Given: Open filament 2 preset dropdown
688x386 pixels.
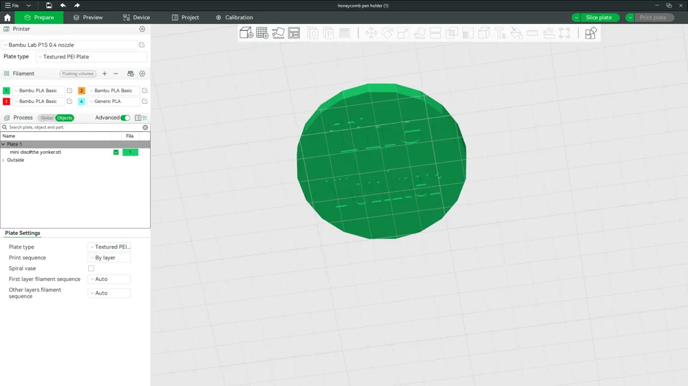Looking at the screenshot, I should 114,90.
